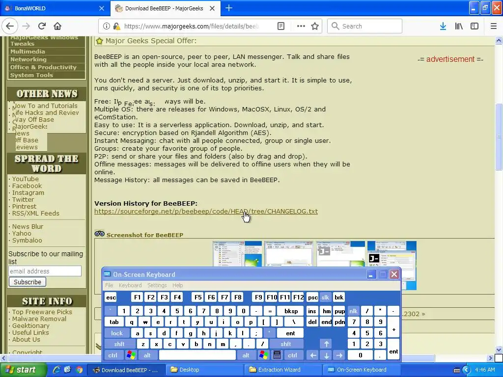
Task: Open On-Screen Keyboard Help menu
Action: tap(177, 285)
